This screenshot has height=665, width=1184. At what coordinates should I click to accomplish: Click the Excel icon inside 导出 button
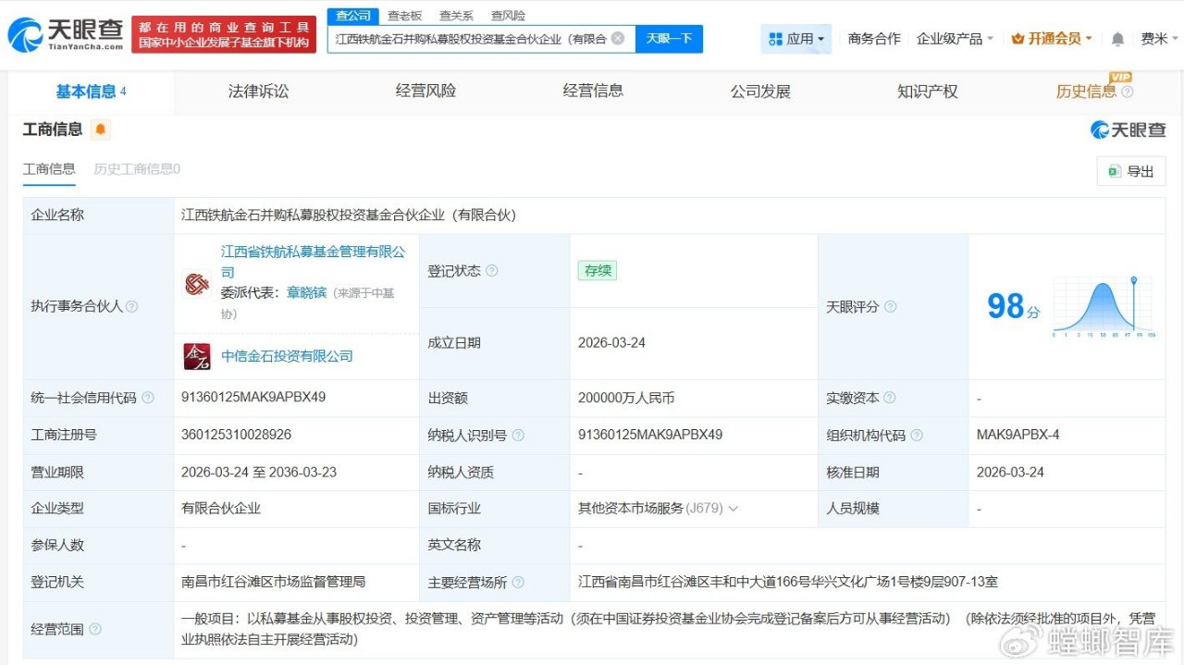[x=1116, y=171]
